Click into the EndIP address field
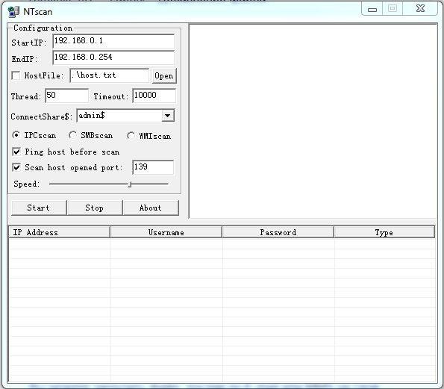 (113, 57)
